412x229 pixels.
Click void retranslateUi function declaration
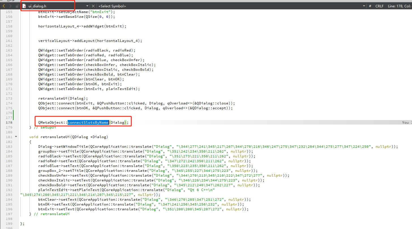click(x=68, y=137)
